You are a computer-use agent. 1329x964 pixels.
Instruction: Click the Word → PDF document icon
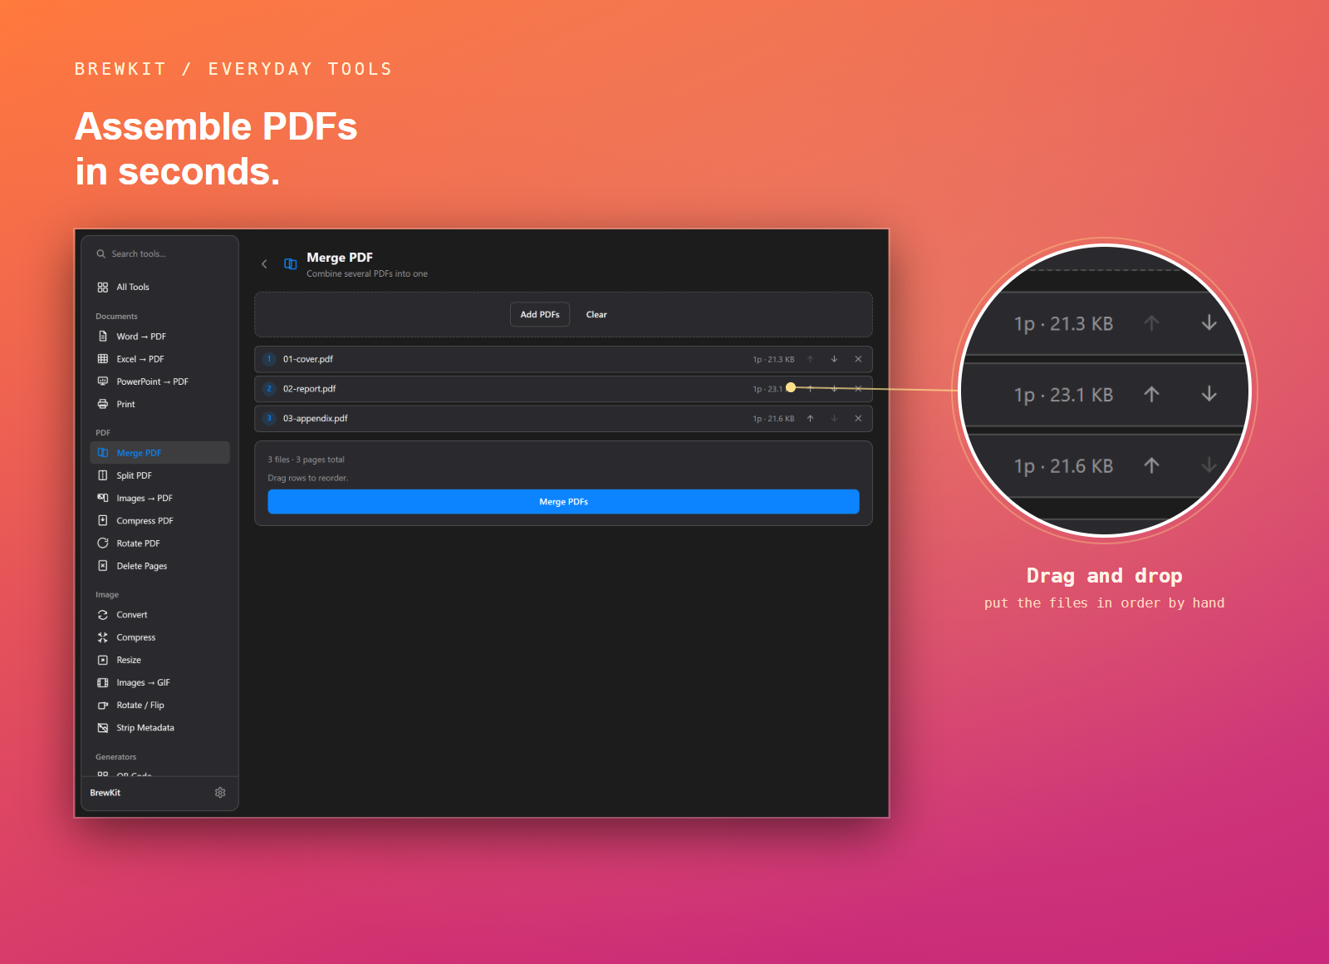click(103, 337)
